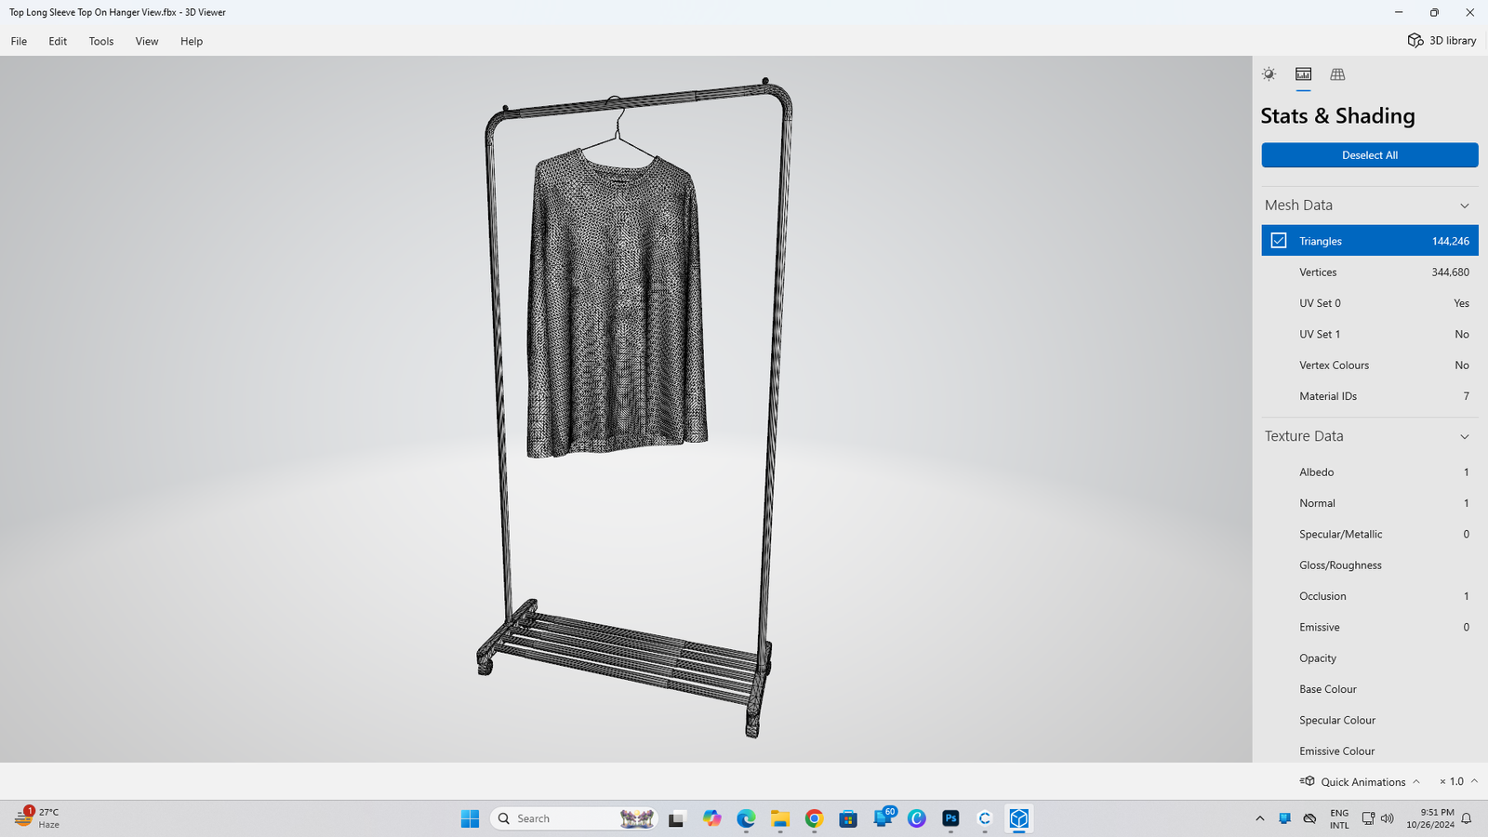Open Photoshop from the taskbar
This screenshot has width=1488, height=837.
(950, 818)
